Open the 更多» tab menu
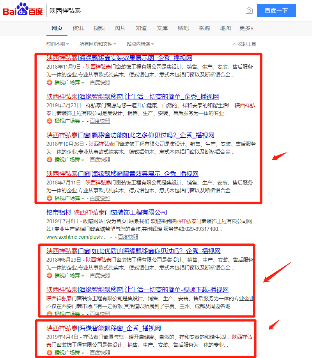The image size is (312, 358). point(246,28)
